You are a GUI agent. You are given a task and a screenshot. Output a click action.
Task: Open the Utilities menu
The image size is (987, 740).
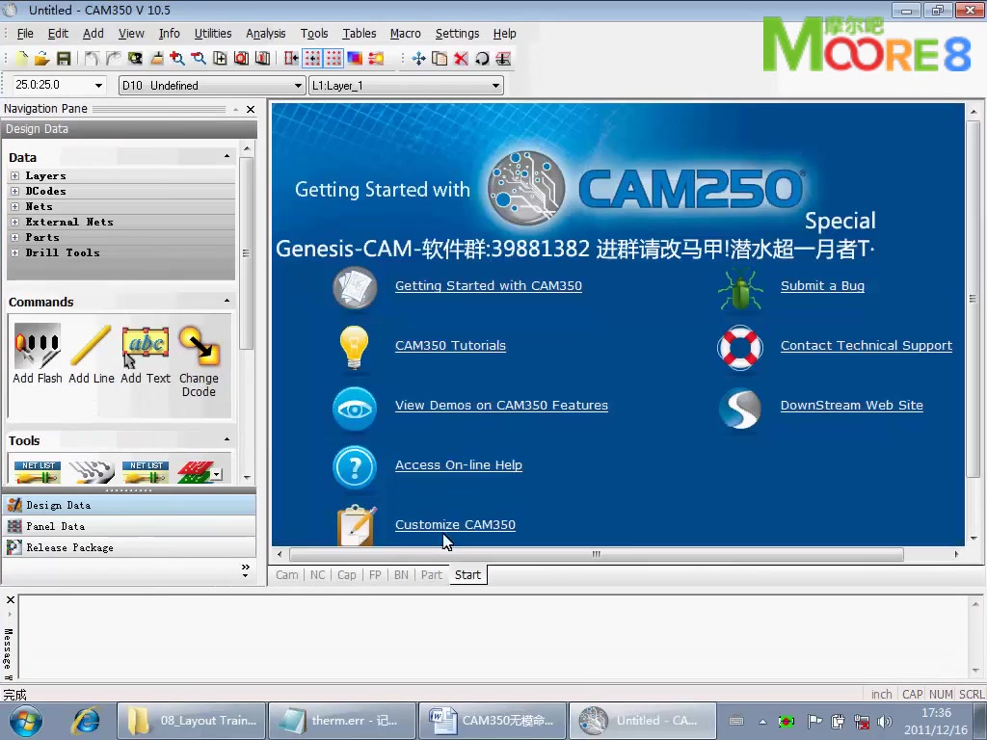213,33
